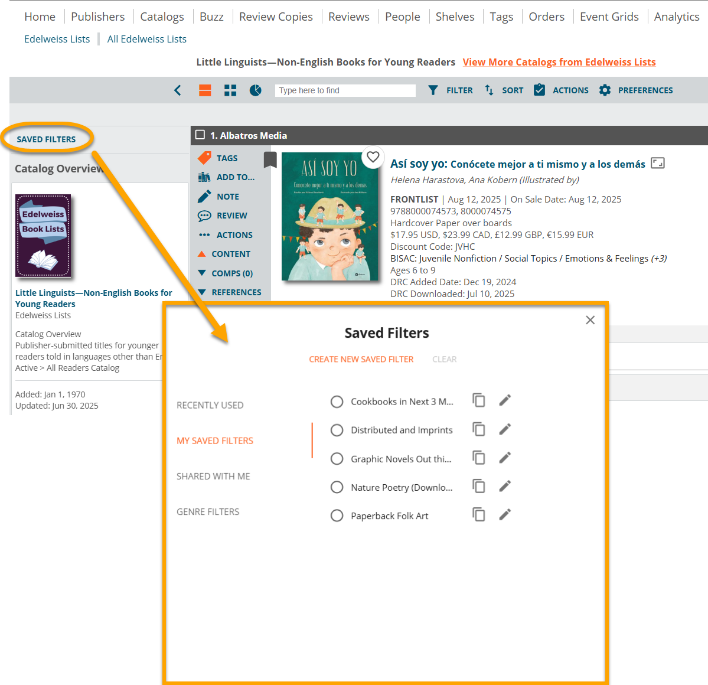
Task: Open SHARED WITH ME tab
Action: [213, 477]
